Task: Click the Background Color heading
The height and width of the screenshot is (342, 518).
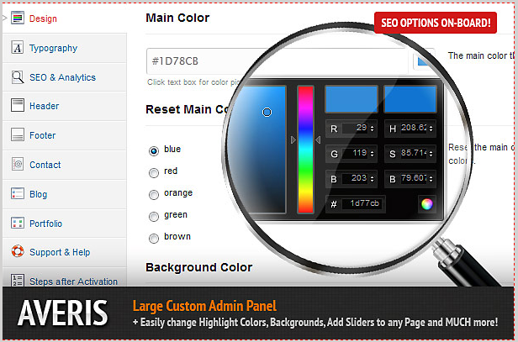Action: point(199,267)
